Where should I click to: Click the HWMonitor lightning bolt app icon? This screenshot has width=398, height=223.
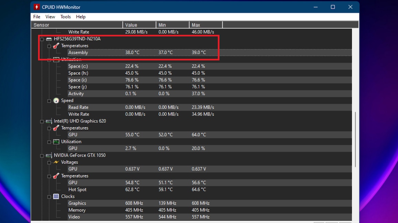(x=36, y=7)
